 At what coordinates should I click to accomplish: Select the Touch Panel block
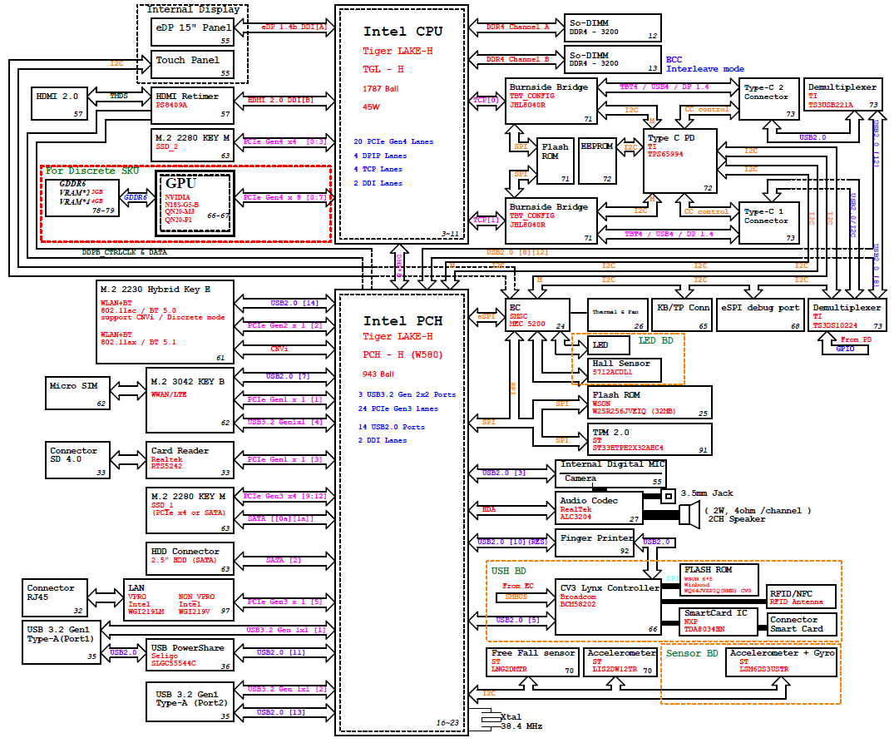point(192,66)
